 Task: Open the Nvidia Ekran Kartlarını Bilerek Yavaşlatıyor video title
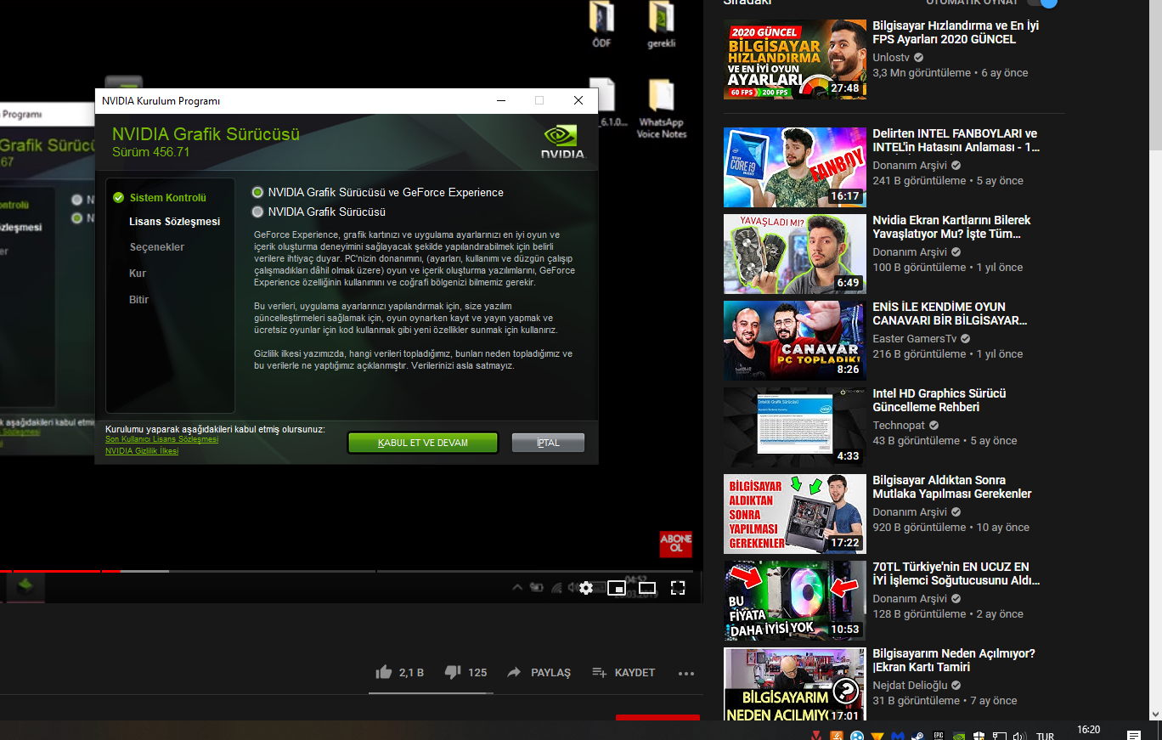pyautogui.click(x=952, y=227)
